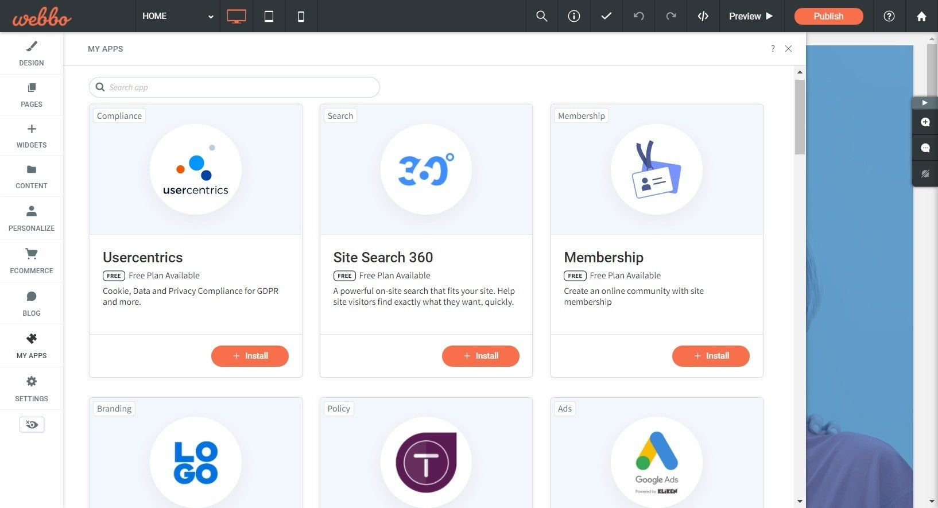The height and width of the screenshot is (508, 938).
Task: Open the Widgets panel
Action: [32, 135]
